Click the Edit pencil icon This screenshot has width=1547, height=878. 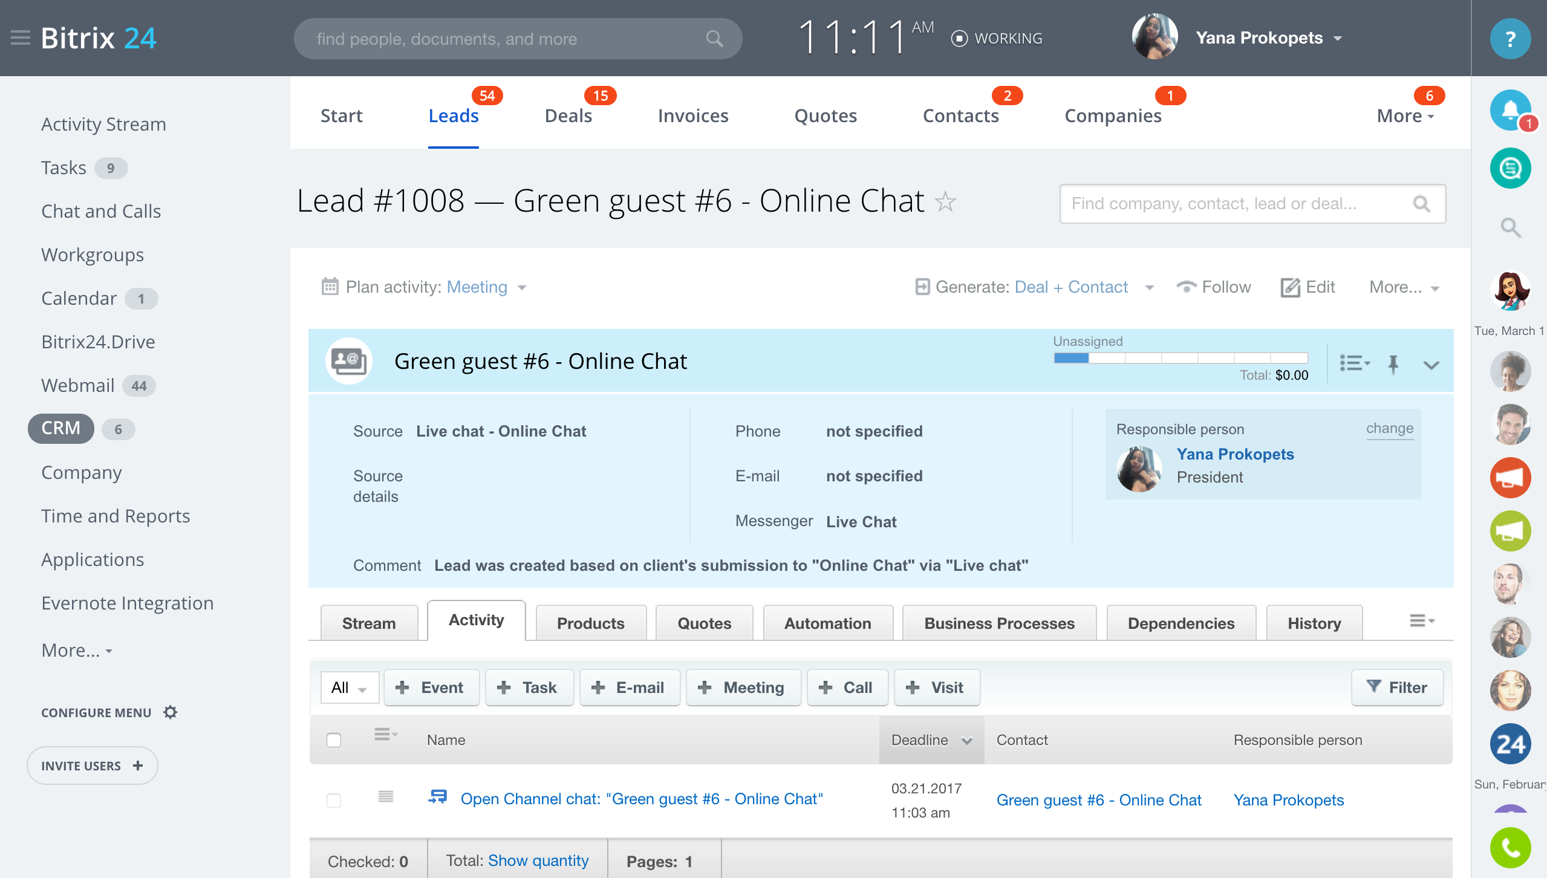point(1290,287)
